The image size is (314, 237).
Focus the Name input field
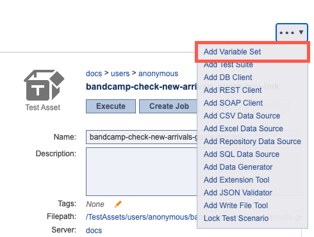(142, 137)
